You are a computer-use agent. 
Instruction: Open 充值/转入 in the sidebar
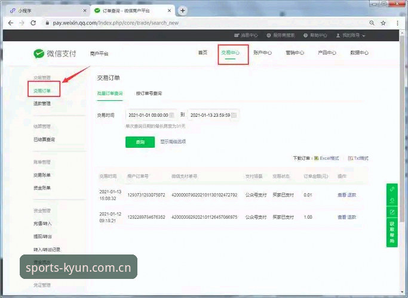(42, 223)
